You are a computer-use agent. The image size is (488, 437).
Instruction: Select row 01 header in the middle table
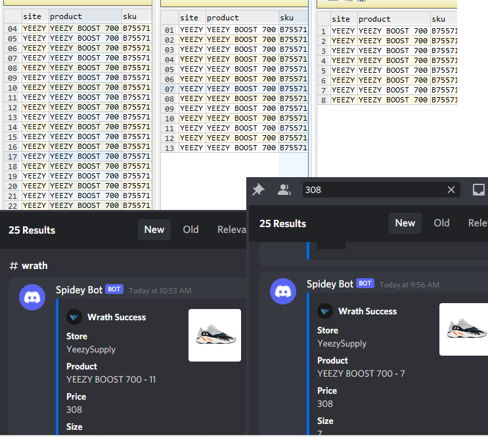(x=169, y=30)
